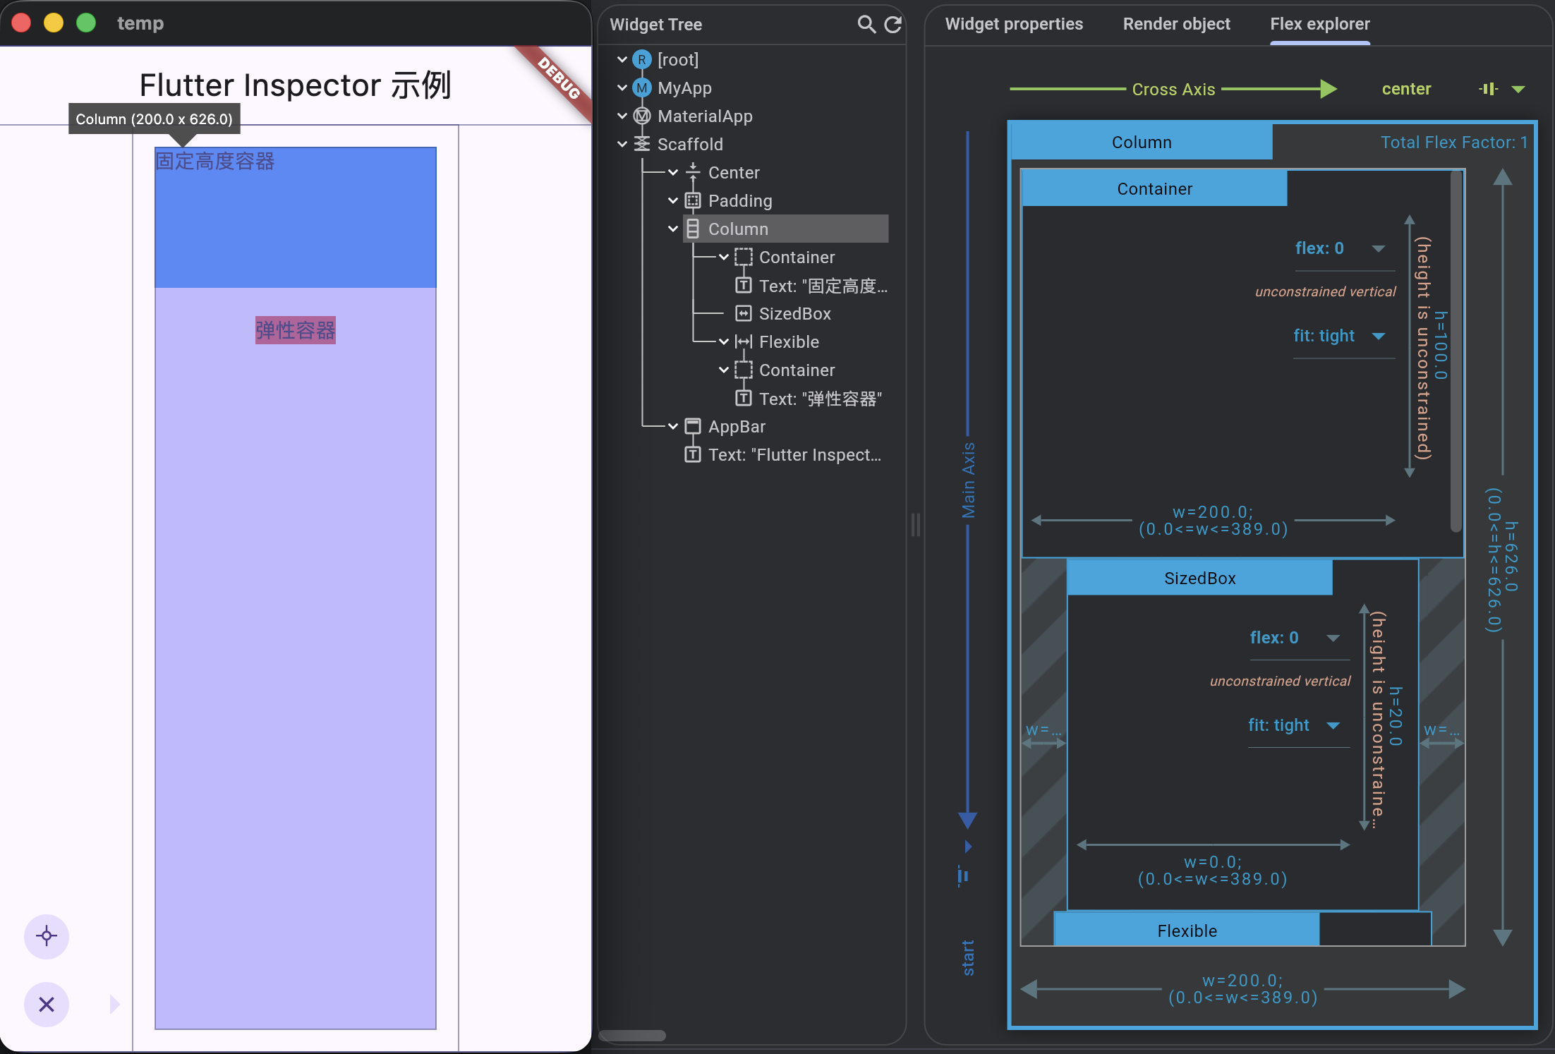
Task: Select Center in the widget tree
Action: [734, 173]
